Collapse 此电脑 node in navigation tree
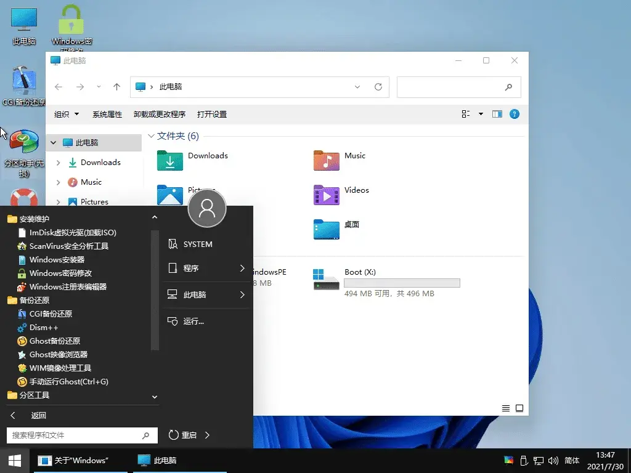The height and width of the screenshot is (473, 631). [53, 143]
